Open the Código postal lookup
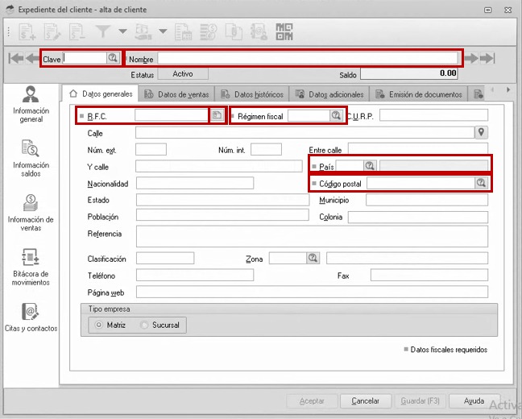The image size is (522, 419). (481, 184)
